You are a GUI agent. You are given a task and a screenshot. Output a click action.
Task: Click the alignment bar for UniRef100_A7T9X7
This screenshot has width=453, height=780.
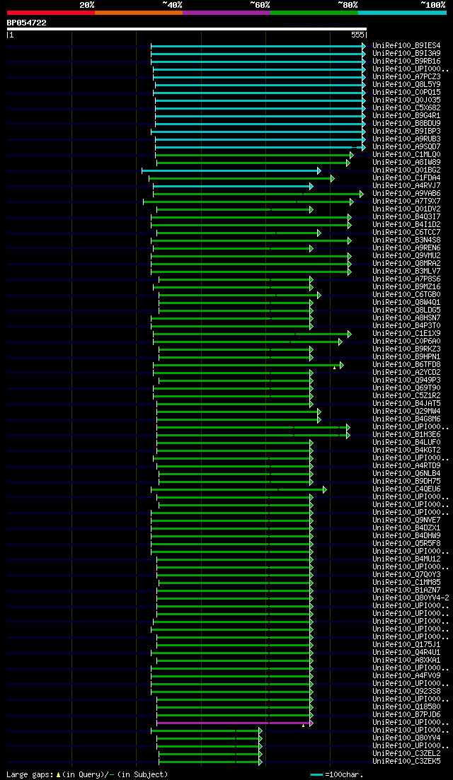pos(248,202)
